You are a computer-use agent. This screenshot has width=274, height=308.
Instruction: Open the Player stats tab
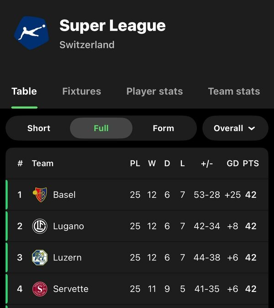pyautogui.click(x=154, y=91)
